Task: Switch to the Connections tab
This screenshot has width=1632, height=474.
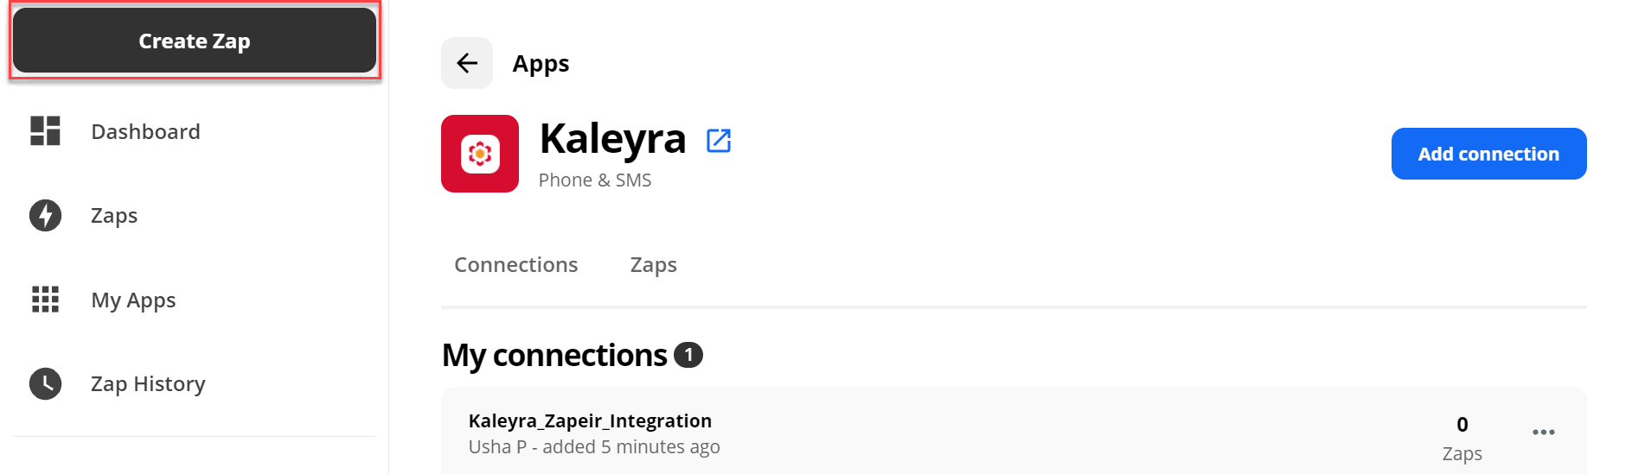Action: tap(516, 265)
